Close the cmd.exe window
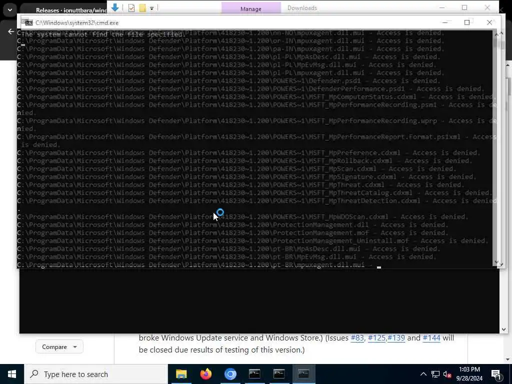 (x=489, y=22)
